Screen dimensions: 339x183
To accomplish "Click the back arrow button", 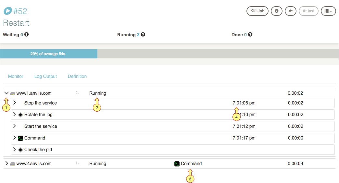I will (x=291, y=11).
